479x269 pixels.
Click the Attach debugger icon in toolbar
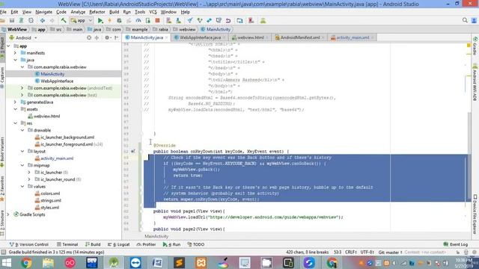[x=148, y=20]
